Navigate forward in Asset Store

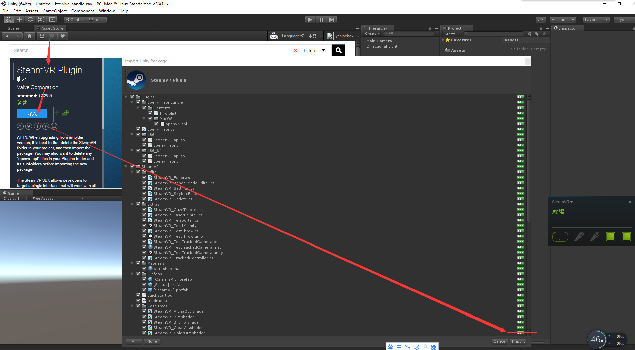18,36
